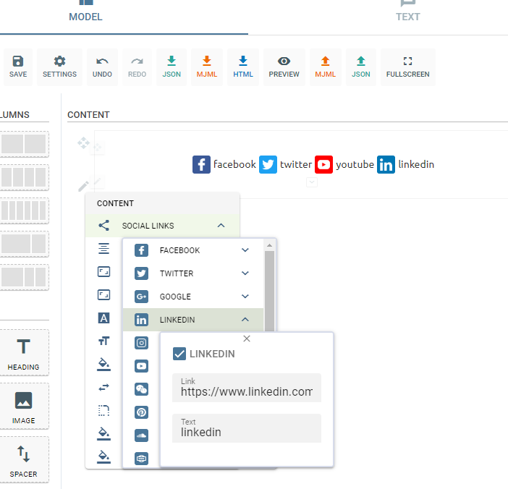The width and height of the screenshot is (508, 489).
Task: Click the share icon for Social Links
Action: point(103,226)
